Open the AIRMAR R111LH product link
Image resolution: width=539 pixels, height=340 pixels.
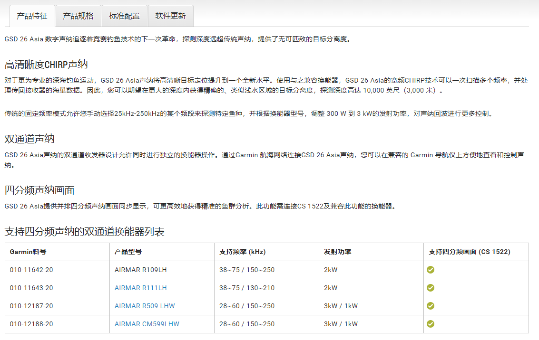click(140, 288)
